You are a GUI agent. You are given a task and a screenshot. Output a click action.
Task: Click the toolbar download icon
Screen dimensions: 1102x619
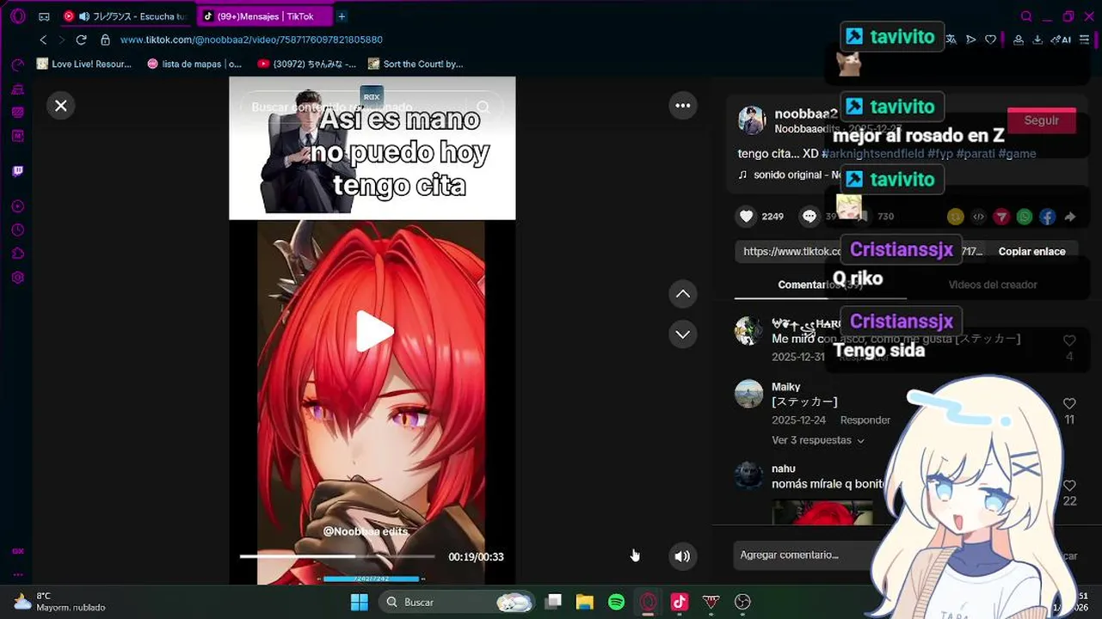pos(1037,40)
